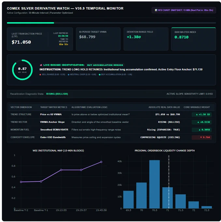Click the Trend Structure row label
Image resolution: width=221 pixels, height=222 pixels.
point(21,114)
